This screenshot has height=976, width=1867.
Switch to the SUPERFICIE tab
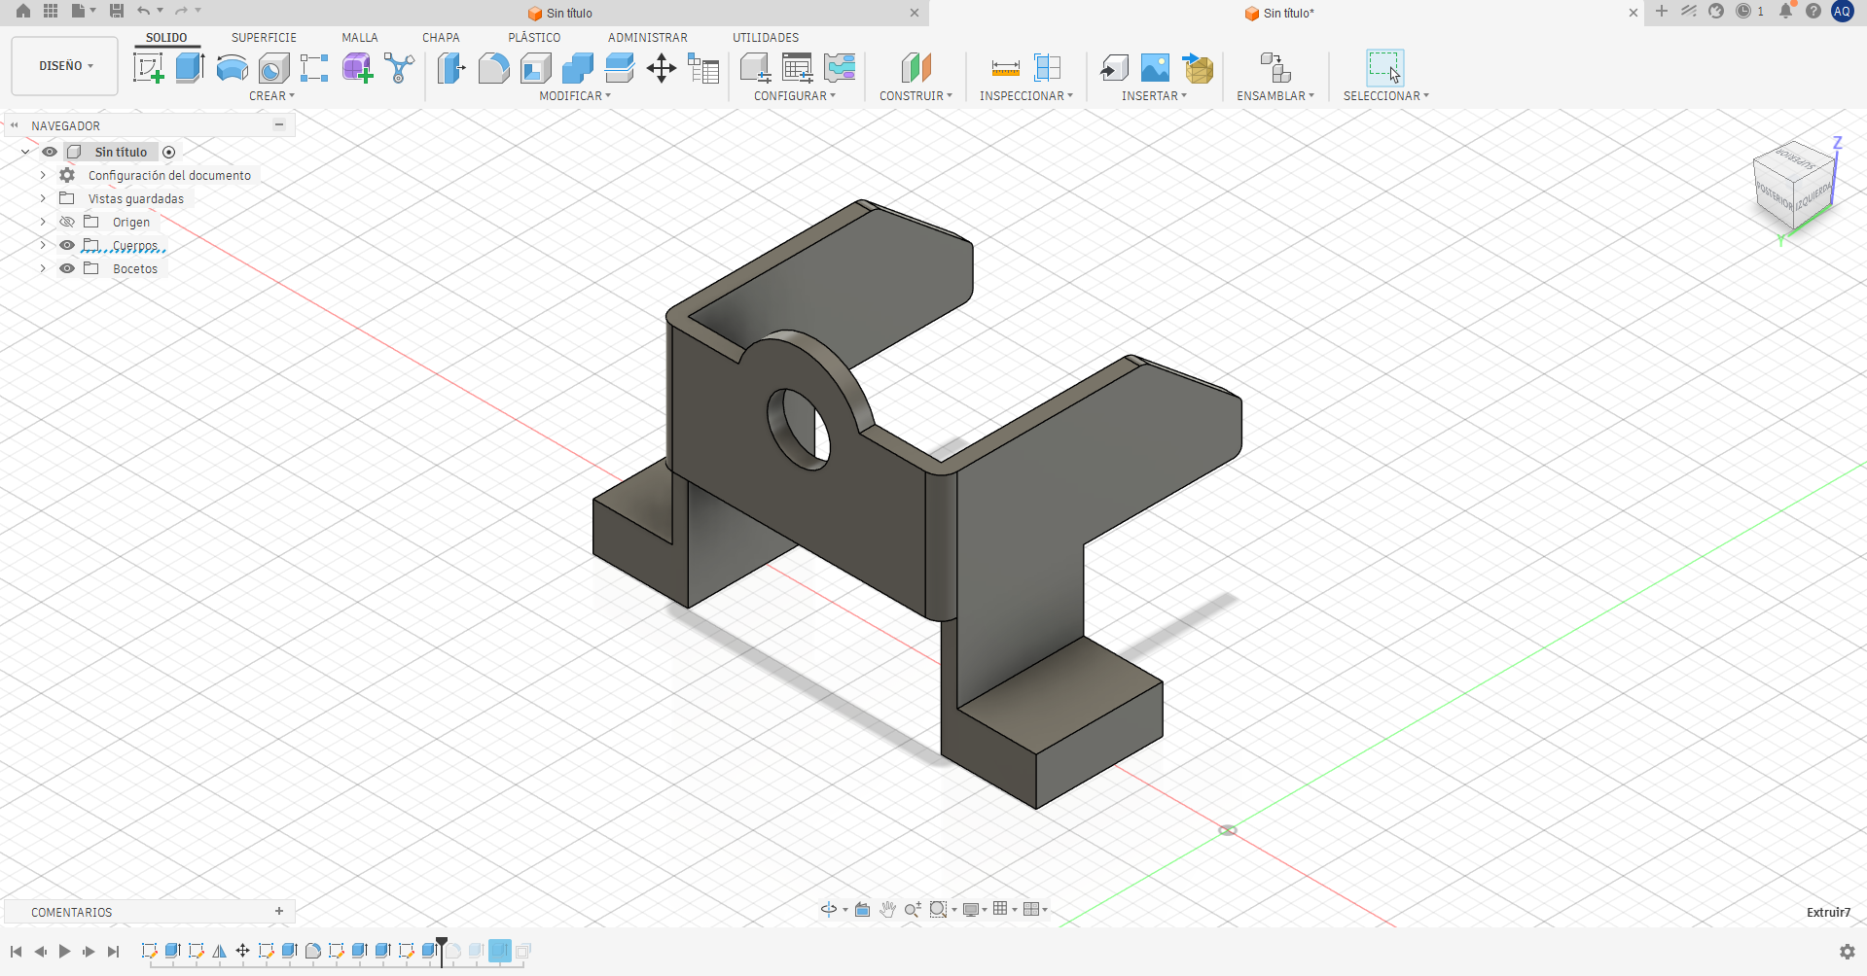[264, 38]
